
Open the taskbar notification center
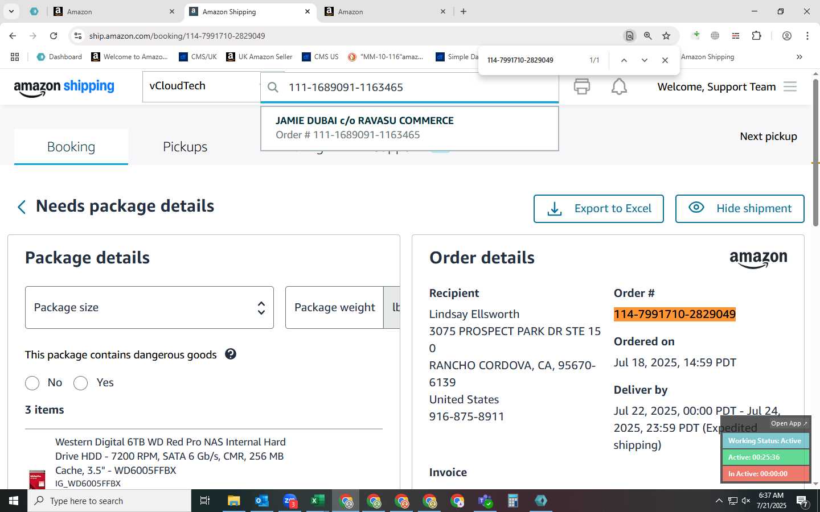click(802, 501)
